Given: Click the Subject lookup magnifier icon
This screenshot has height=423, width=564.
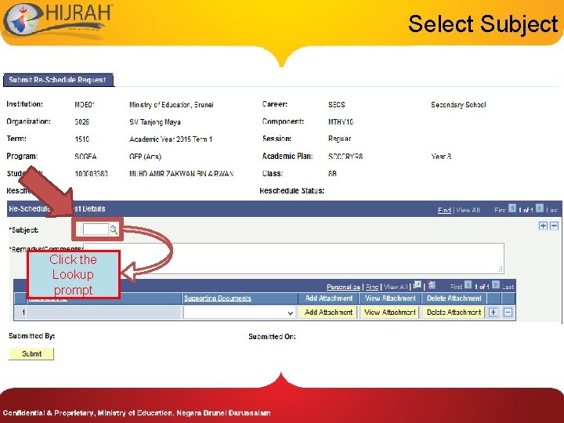Looking at the screenshot, I should 114,230.
